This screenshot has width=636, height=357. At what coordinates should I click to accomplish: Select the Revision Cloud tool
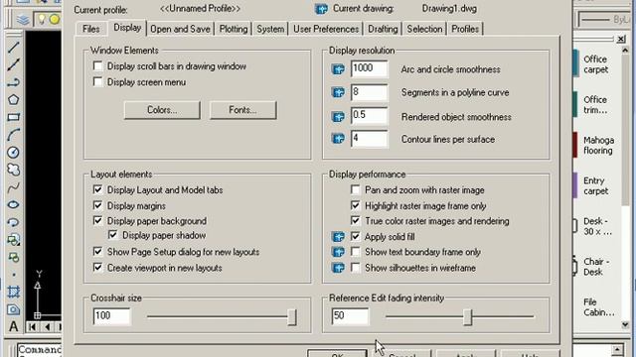point(13,170)
